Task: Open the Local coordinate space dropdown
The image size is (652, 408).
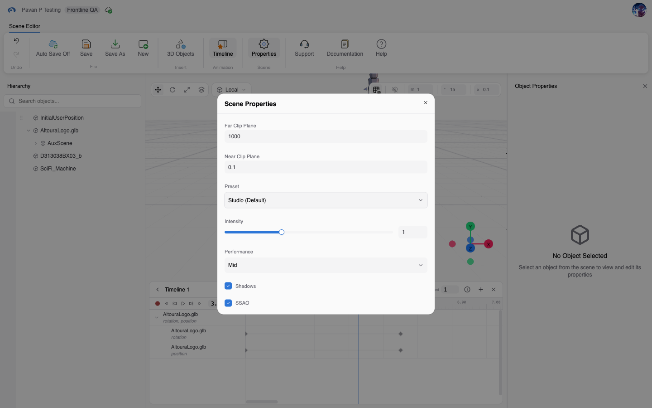Action: [232, 90]
